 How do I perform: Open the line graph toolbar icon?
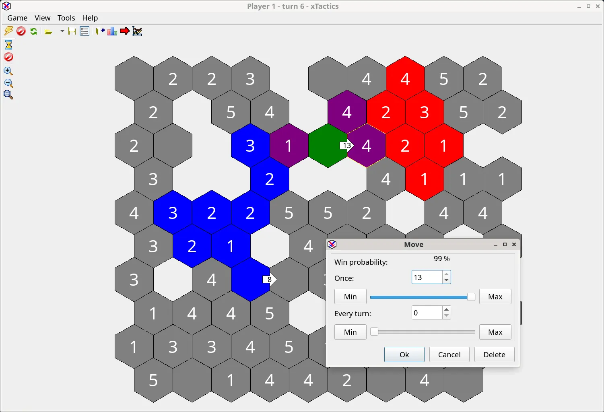[137, 31]
